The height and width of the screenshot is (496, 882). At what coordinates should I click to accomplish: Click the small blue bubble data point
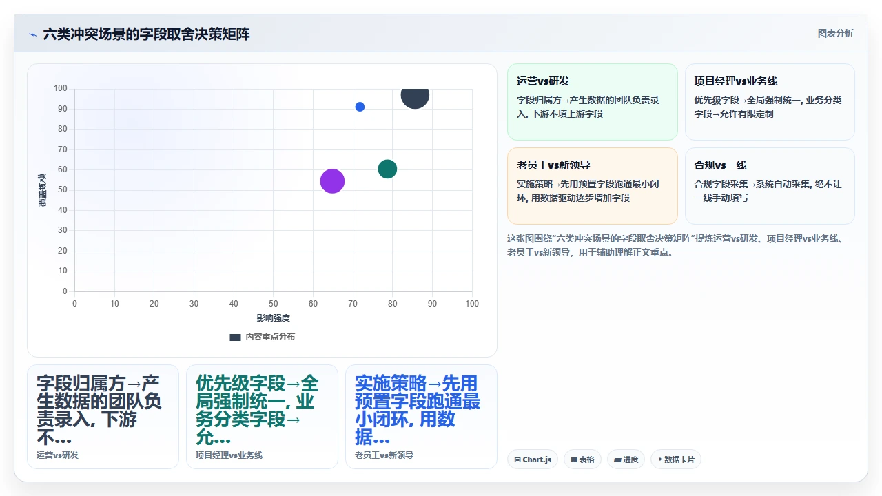point(360,107)
